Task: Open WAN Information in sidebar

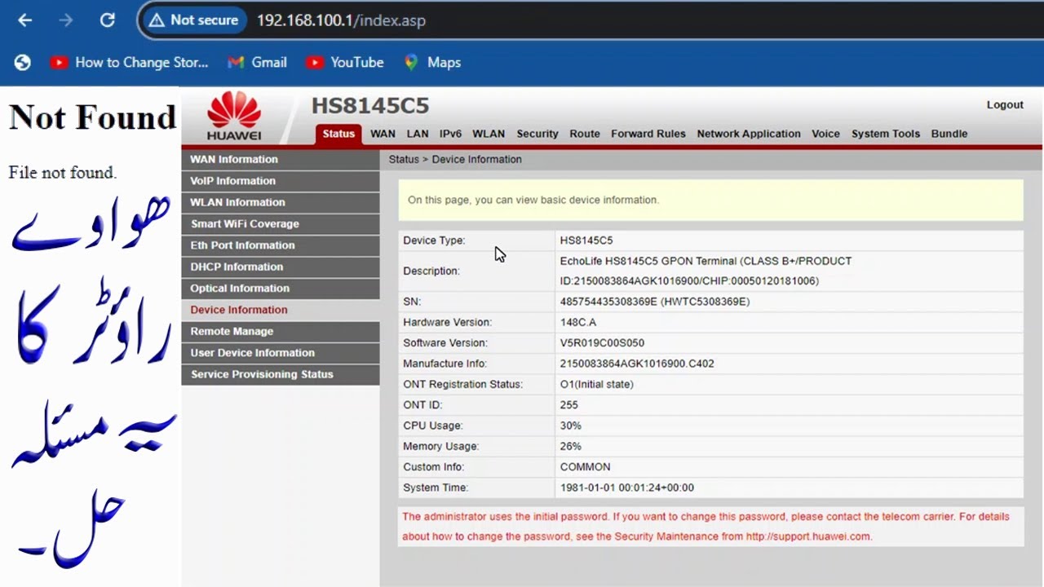Action: point(280,159)
